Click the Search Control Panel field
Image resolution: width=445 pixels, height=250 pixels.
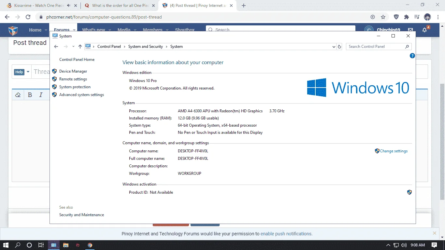tap(379, 47)
